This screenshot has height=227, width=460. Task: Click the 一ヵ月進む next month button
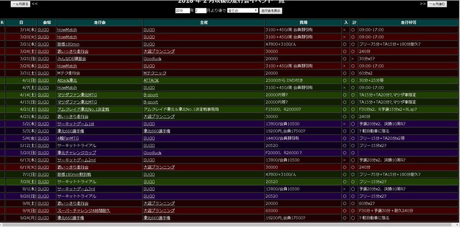click(437, 4)
